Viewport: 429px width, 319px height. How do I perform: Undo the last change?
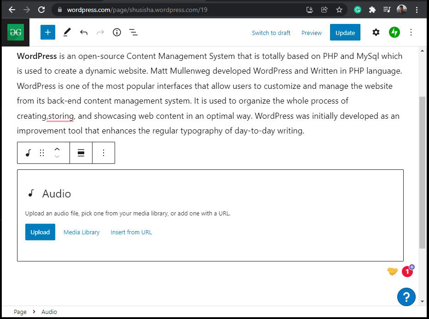(84, 33)
